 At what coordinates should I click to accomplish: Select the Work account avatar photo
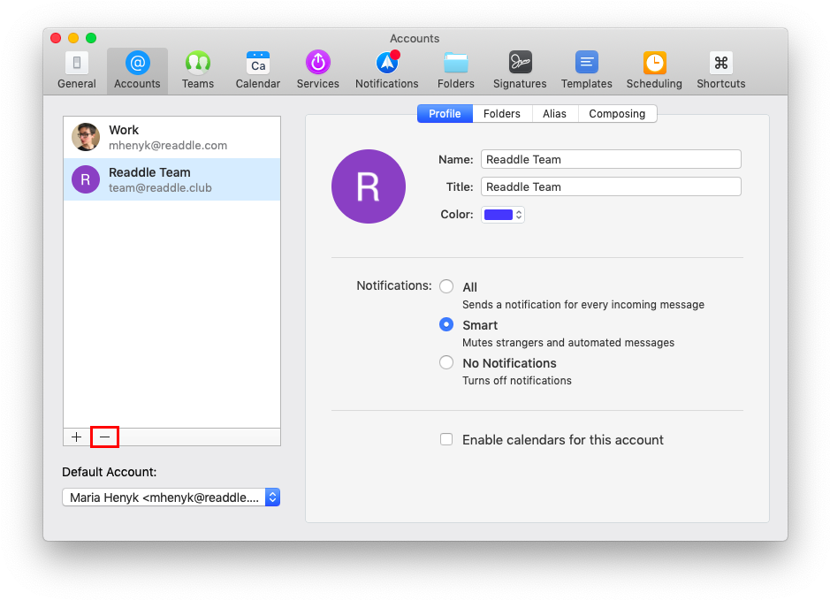pyautogui.click(x=86, y=137)
